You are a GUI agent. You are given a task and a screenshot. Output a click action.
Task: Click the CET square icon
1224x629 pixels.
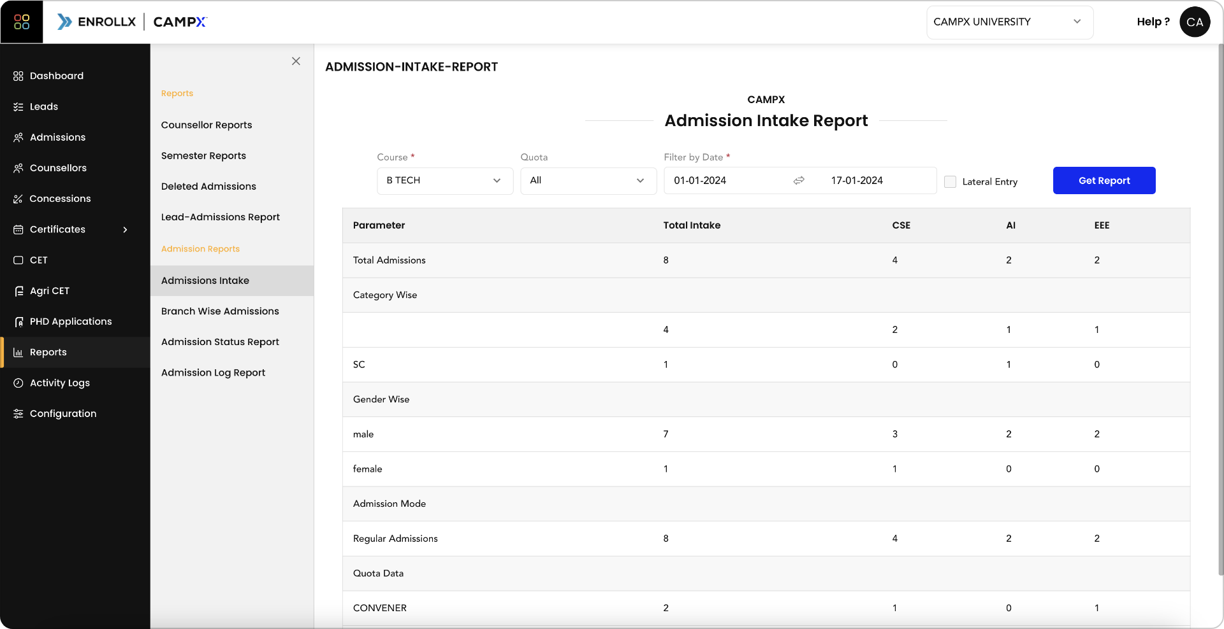(x=18, y=260)
